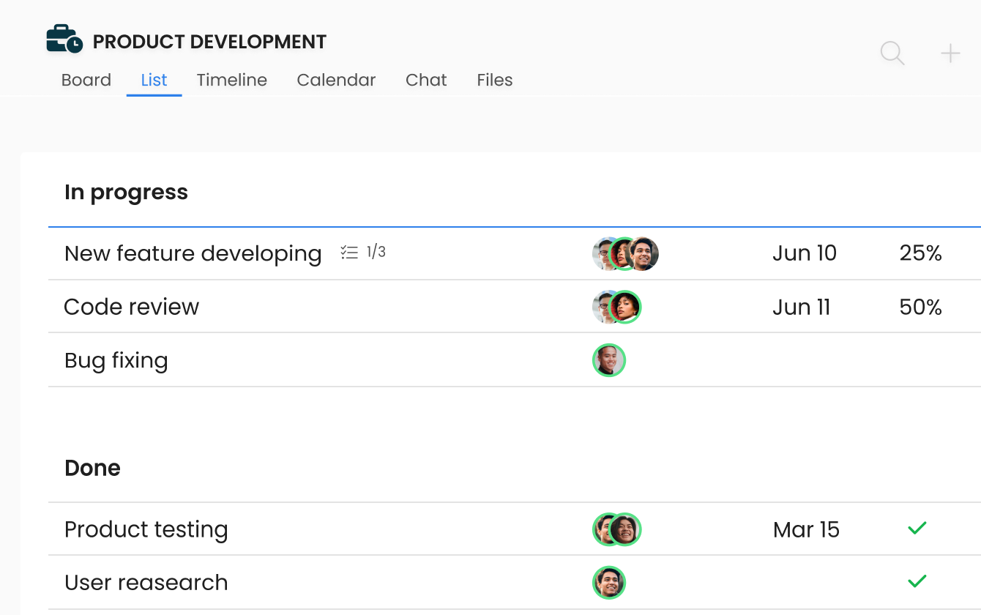Open the User reasearch task
The height and width of the screenshot is (615, 981).
click(x=146, y=583)
